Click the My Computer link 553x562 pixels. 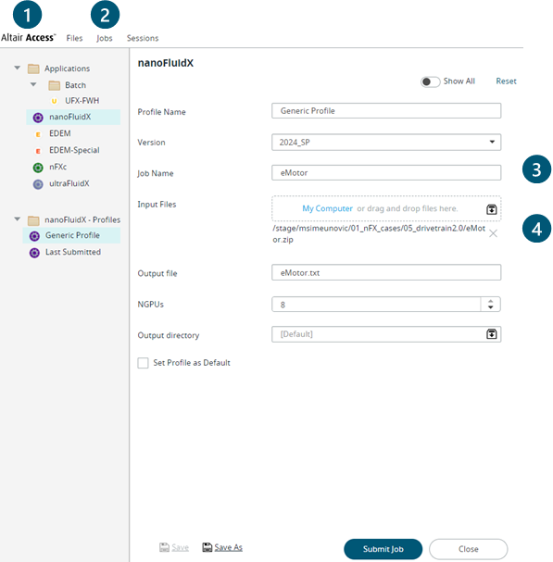pos(327,208)
